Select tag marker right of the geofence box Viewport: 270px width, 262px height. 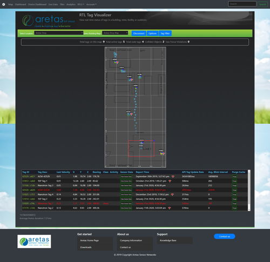click(x=162, y=153)
